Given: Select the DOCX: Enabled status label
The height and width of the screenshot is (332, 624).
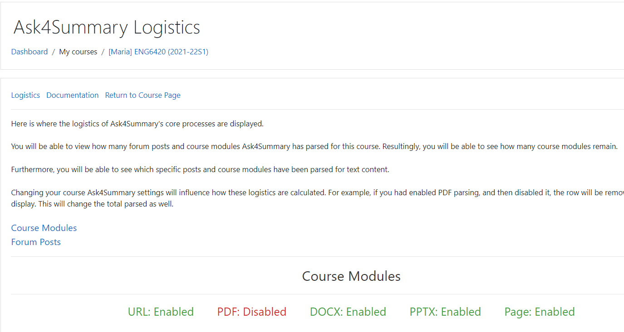Looking at the screenshot, I should (x=348, y=312).
